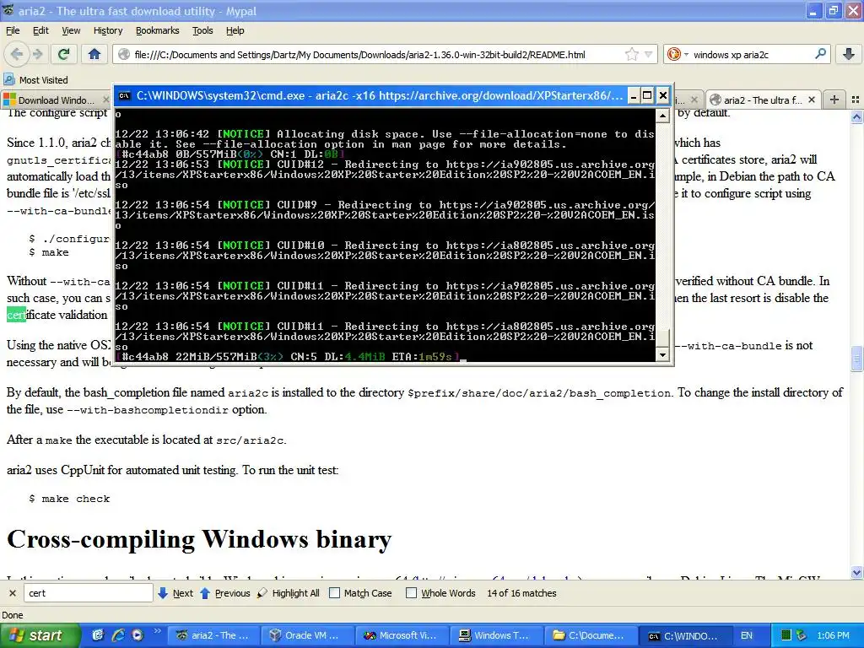Viewport: 864px width, 648px height.
Task: Open the cmd.exe window system menu icon
Action: coord(125,96)
